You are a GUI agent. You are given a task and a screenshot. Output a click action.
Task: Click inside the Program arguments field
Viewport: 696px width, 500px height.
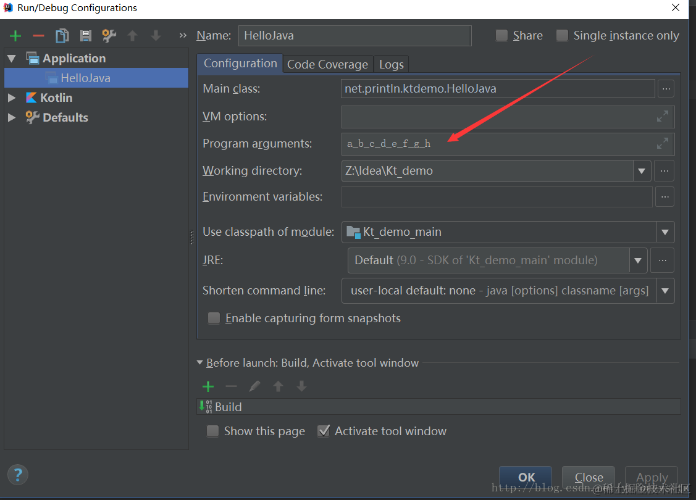coord(508,144)
